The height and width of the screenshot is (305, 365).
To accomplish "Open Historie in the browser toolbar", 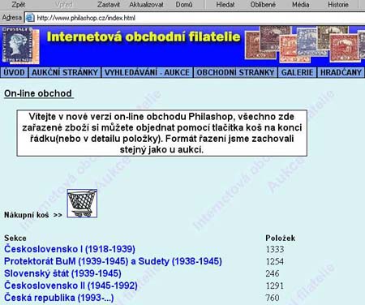I will pos(338,5).
